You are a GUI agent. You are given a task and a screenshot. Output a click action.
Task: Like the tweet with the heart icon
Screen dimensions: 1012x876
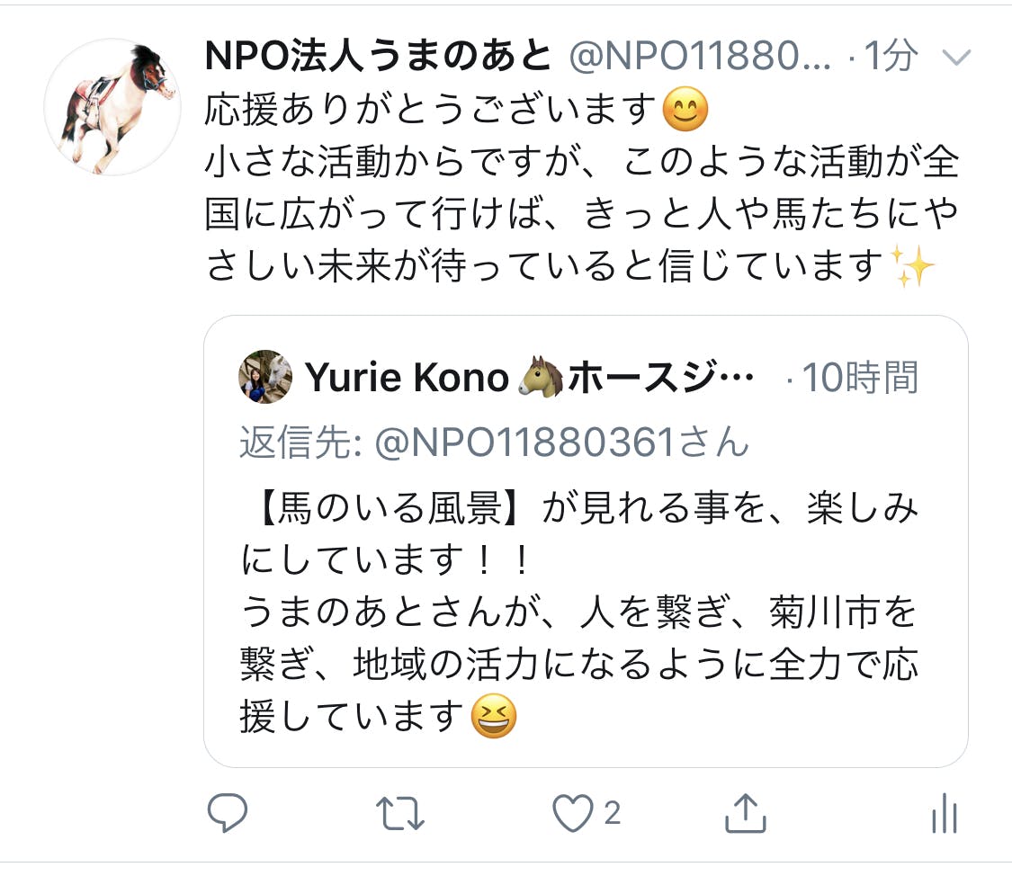(x=572, y=813)
